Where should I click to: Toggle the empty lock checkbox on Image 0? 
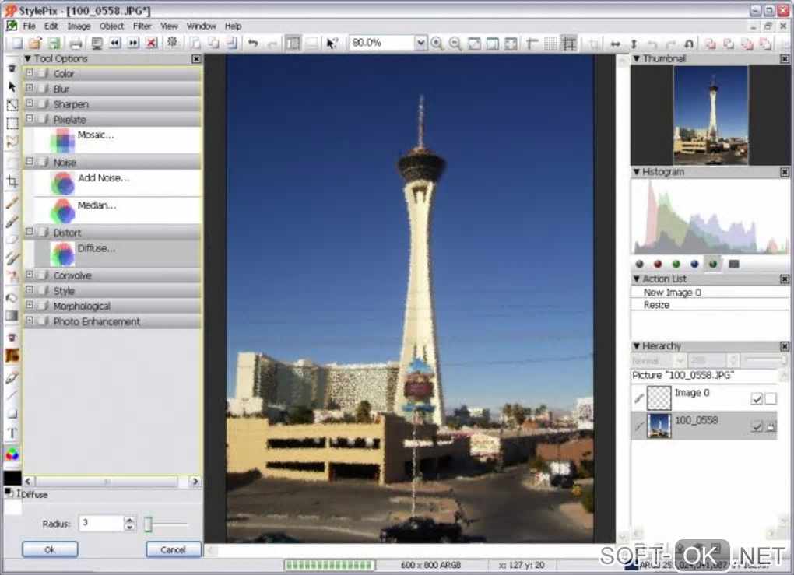pos(771,399)
